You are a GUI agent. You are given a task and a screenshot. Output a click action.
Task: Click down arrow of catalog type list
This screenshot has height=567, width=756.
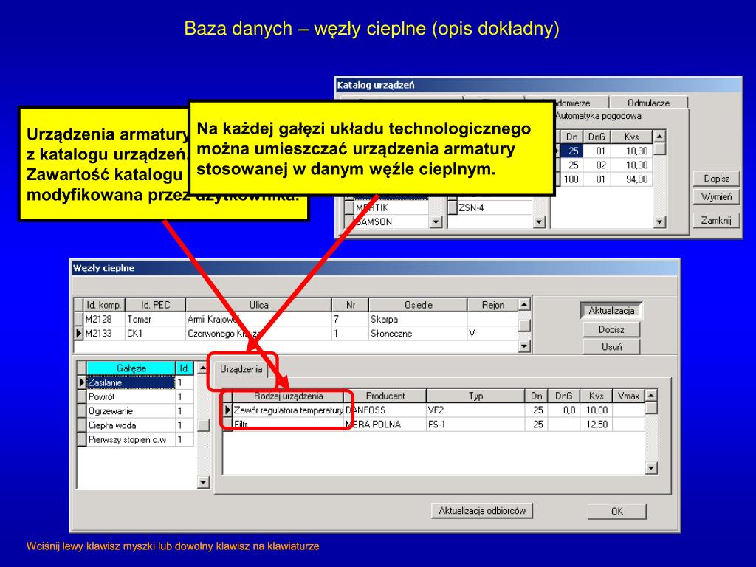(x=539, y=221)
